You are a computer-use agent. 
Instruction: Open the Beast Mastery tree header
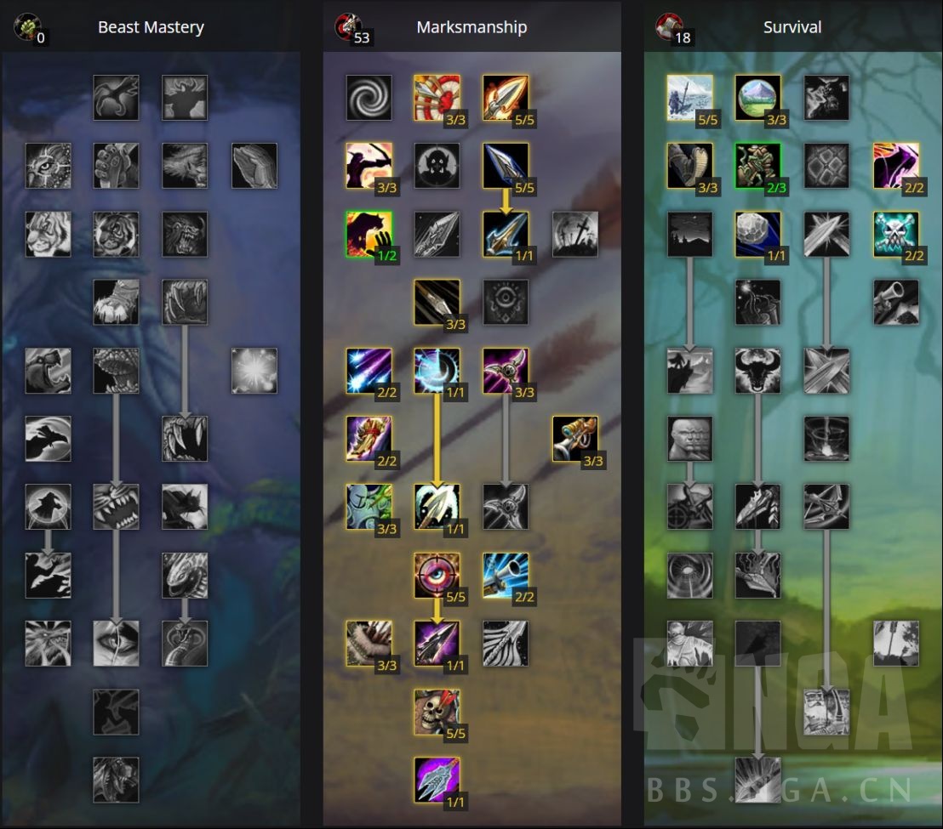pyautogui.click(x=151, y=27)
